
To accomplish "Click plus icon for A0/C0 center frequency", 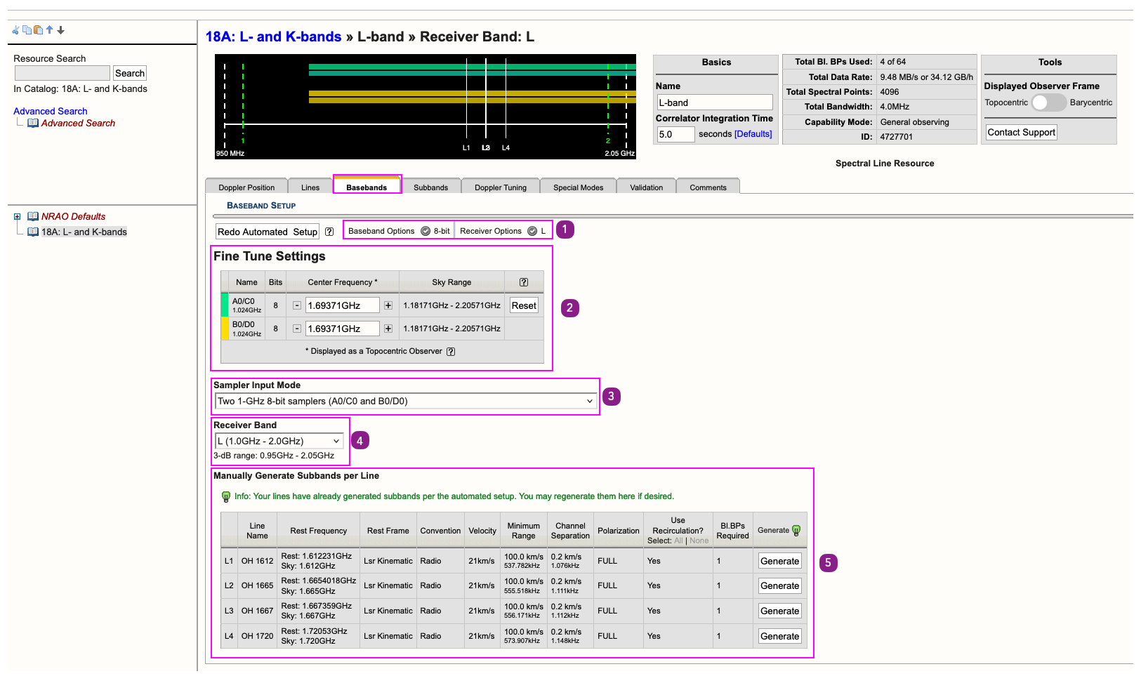I will point(388,305).
